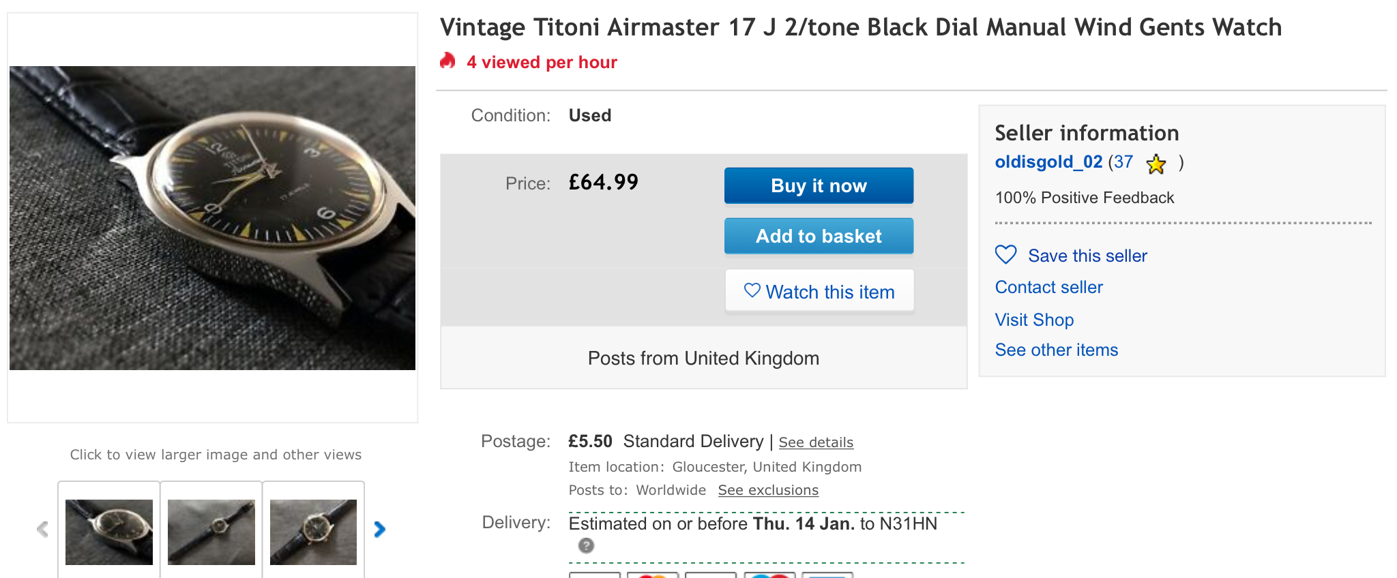Show previous thumbnails with the grey left arrow

pos(42,529)
